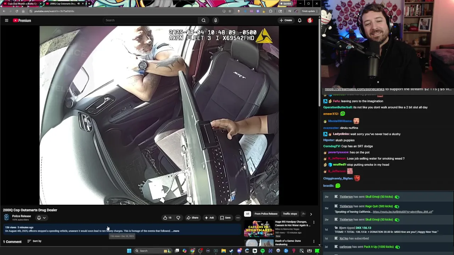Click the Ask button

209,217
